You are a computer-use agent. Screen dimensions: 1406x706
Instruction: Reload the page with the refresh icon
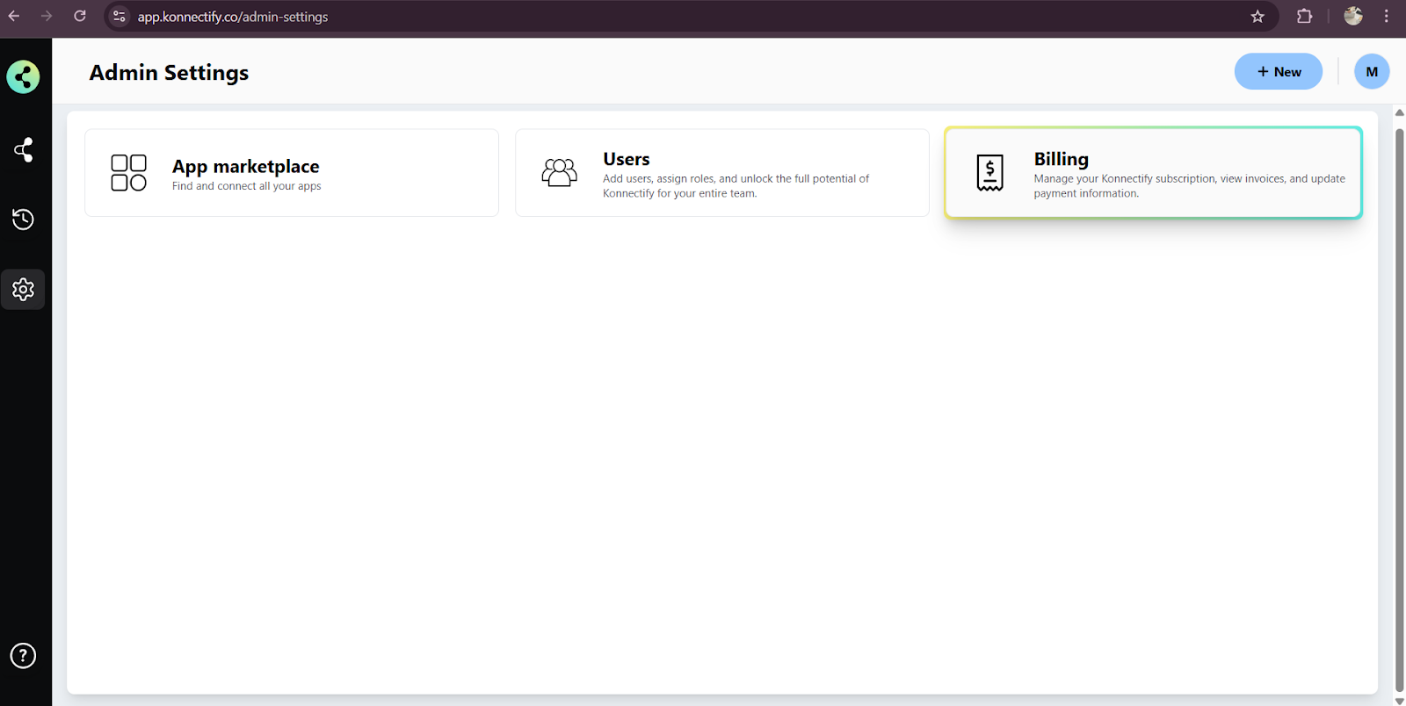80,16
